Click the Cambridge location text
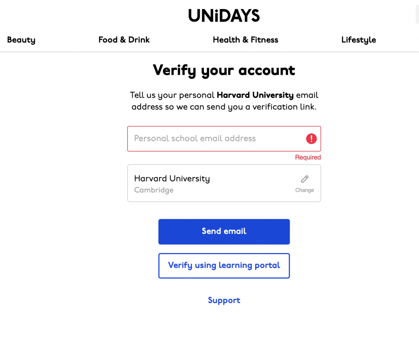This screenshot has width=419, height=345. pos(154,190)
